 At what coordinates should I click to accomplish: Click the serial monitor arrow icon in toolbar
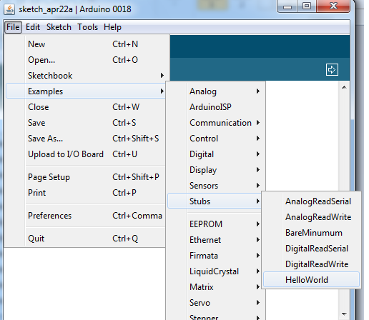point(332,69)
